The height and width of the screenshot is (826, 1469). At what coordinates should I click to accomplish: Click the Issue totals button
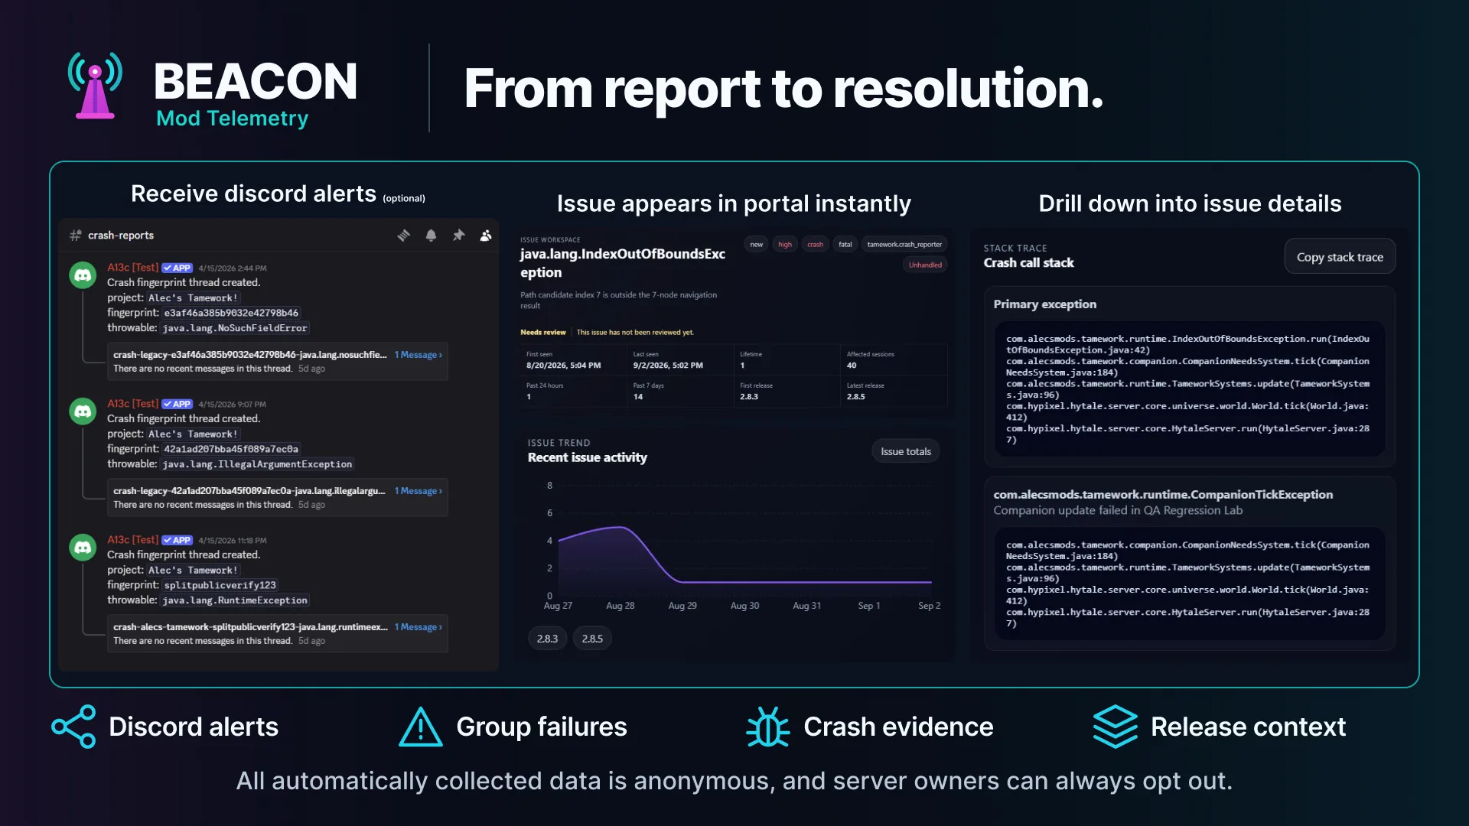click(906, 452)
